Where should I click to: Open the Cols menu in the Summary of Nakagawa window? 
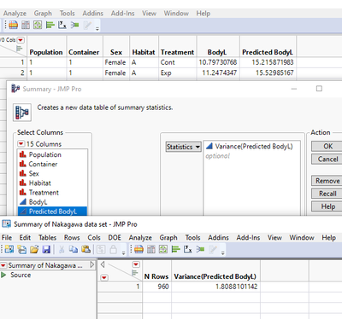point(94,237)
